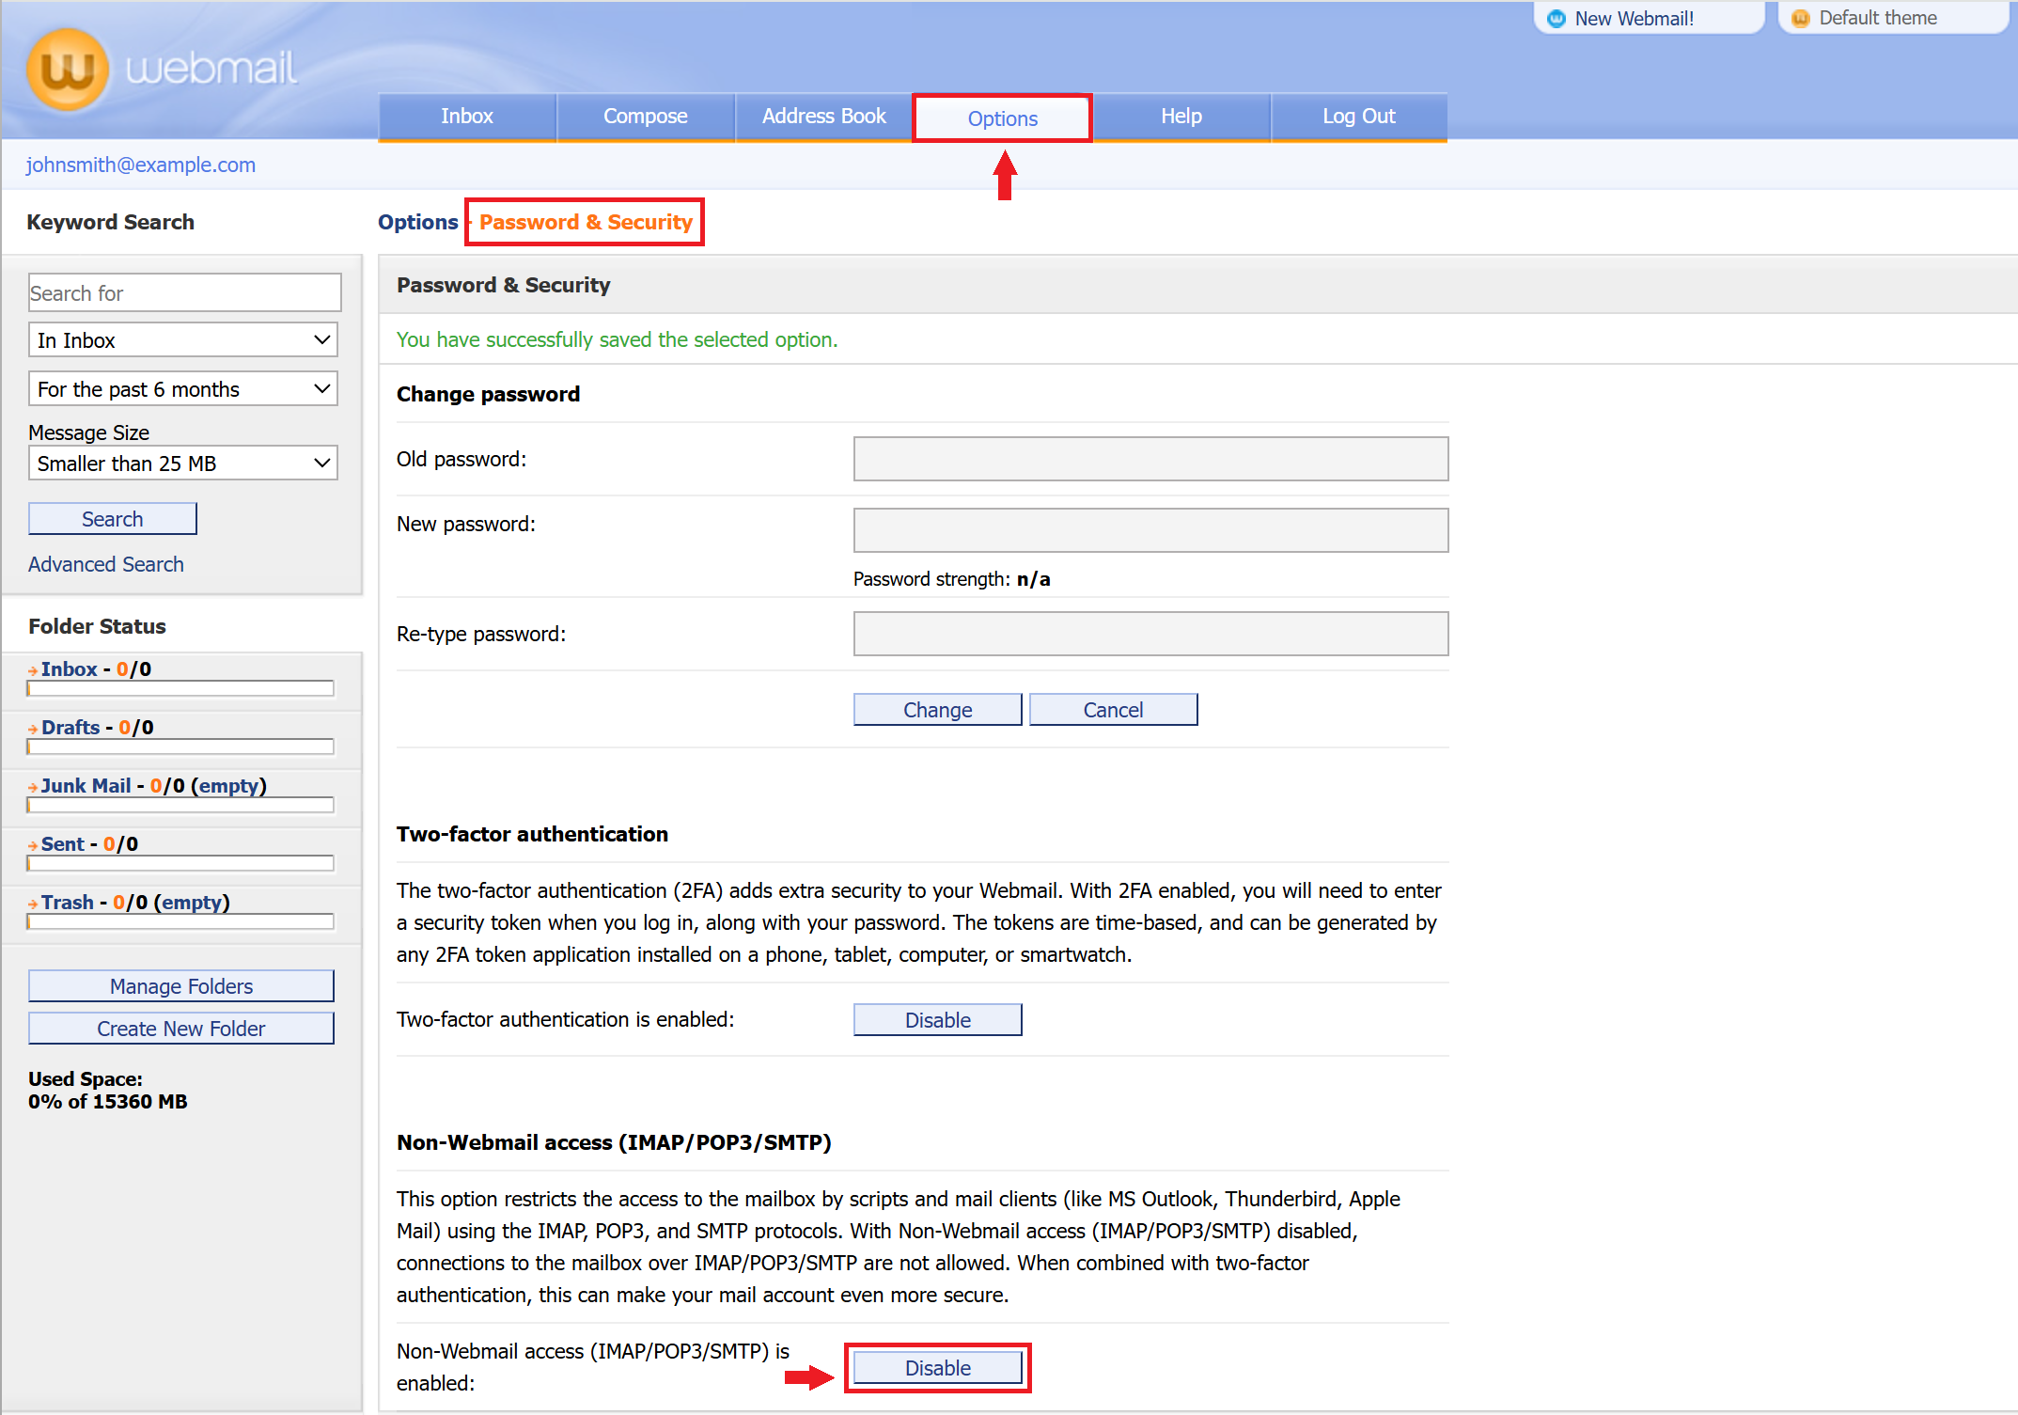2018x1415 pixels.
Task: Click the 'Message Size' label
Action: pyautogui.click(x=89, y=432)
